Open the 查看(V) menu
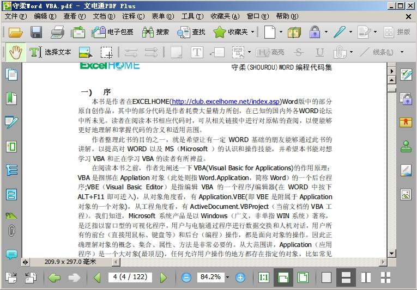The image size is (417, 290). [75, 16]
